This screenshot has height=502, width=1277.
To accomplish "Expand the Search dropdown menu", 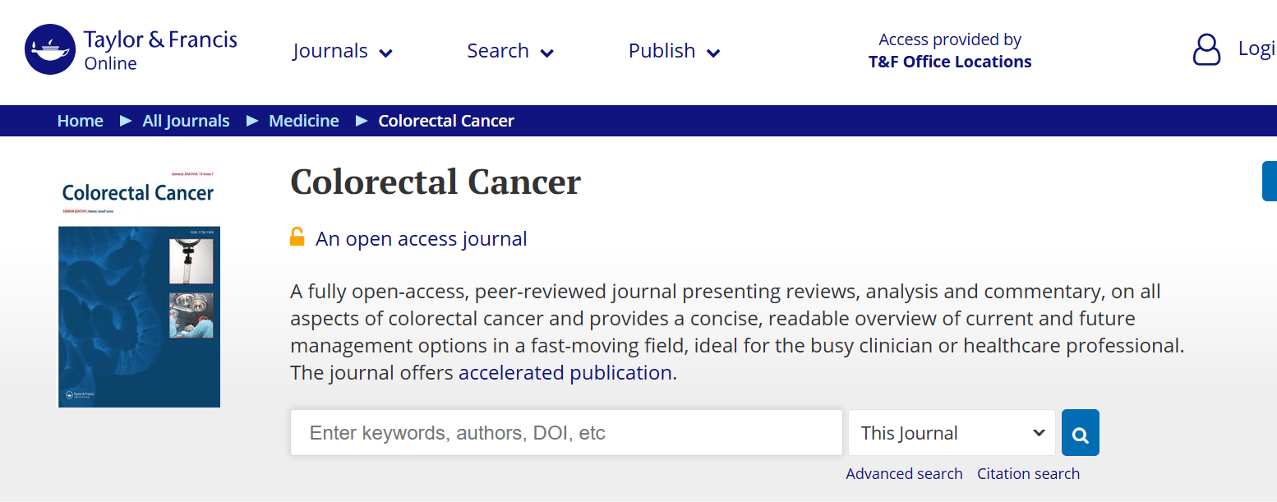I will (x=510, y=51).
